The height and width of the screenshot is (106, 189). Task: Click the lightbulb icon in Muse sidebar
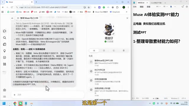(x=5, y=51)
